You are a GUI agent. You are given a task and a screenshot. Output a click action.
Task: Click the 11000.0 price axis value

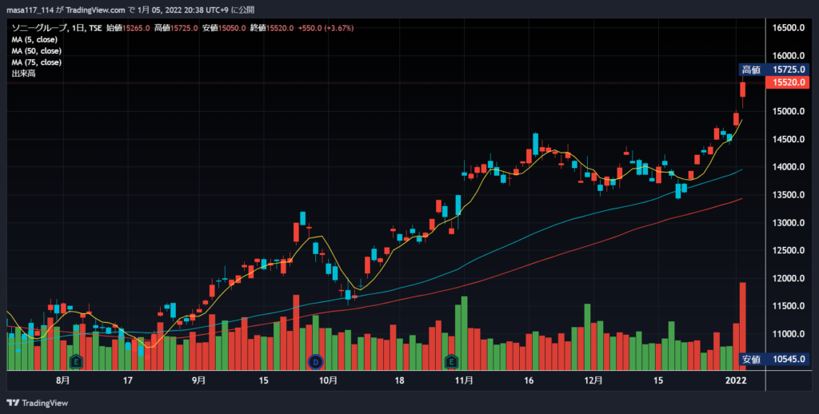click(x=788, y=334)
